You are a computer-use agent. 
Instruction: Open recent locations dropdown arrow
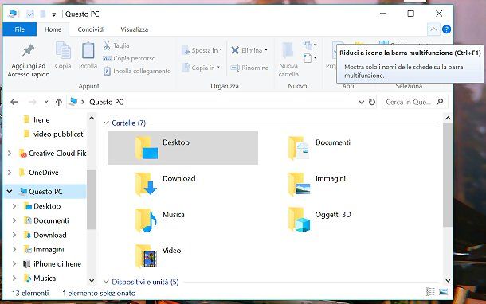pos(46,102)
